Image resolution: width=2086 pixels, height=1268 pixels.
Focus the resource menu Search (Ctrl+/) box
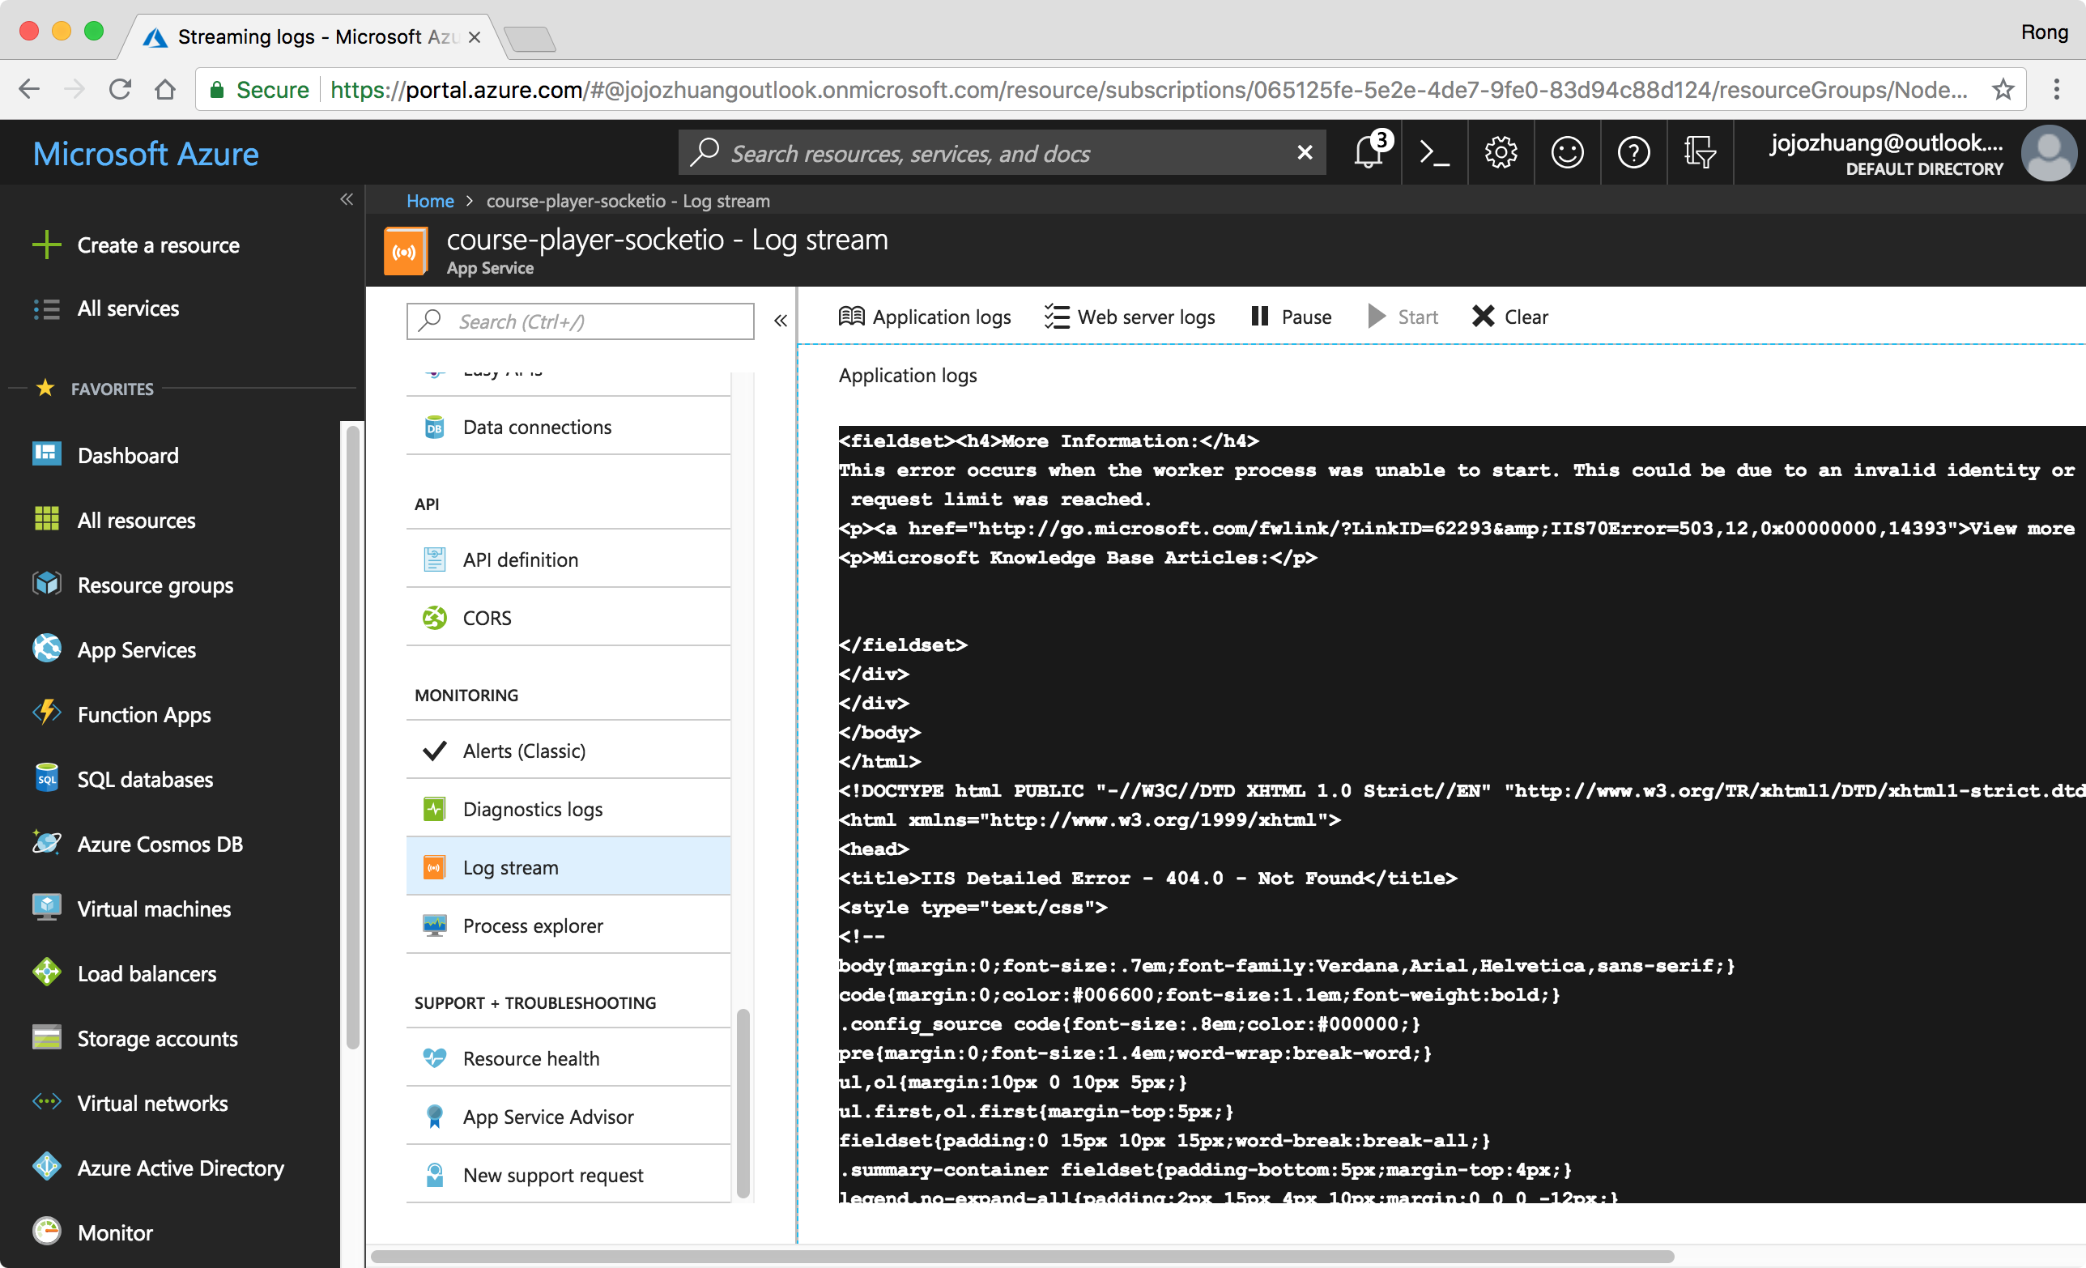tap(580, 321)
